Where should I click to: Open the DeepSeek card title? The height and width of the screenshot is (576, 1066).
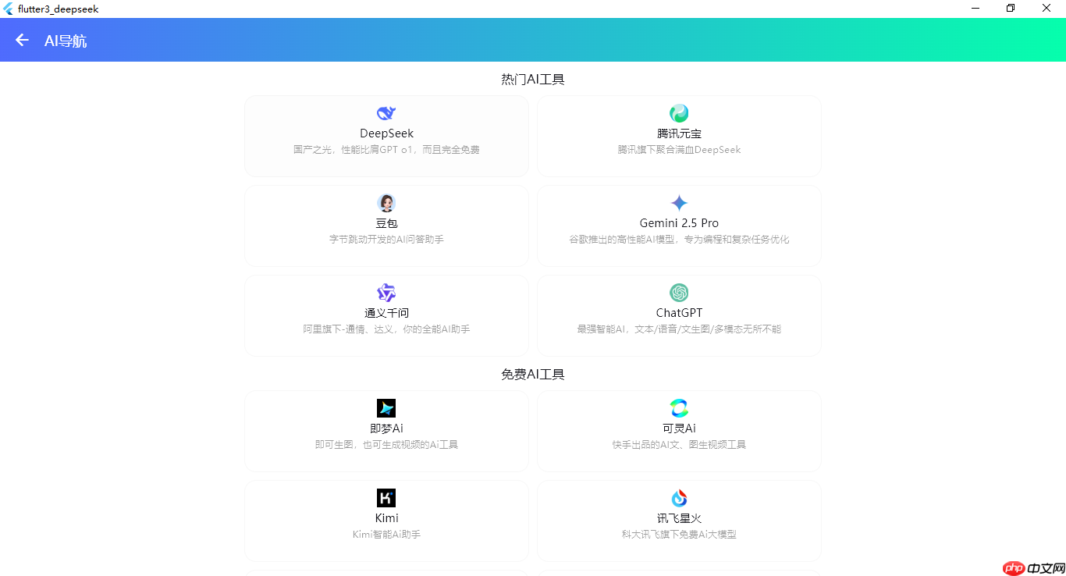tap(386, 133)
